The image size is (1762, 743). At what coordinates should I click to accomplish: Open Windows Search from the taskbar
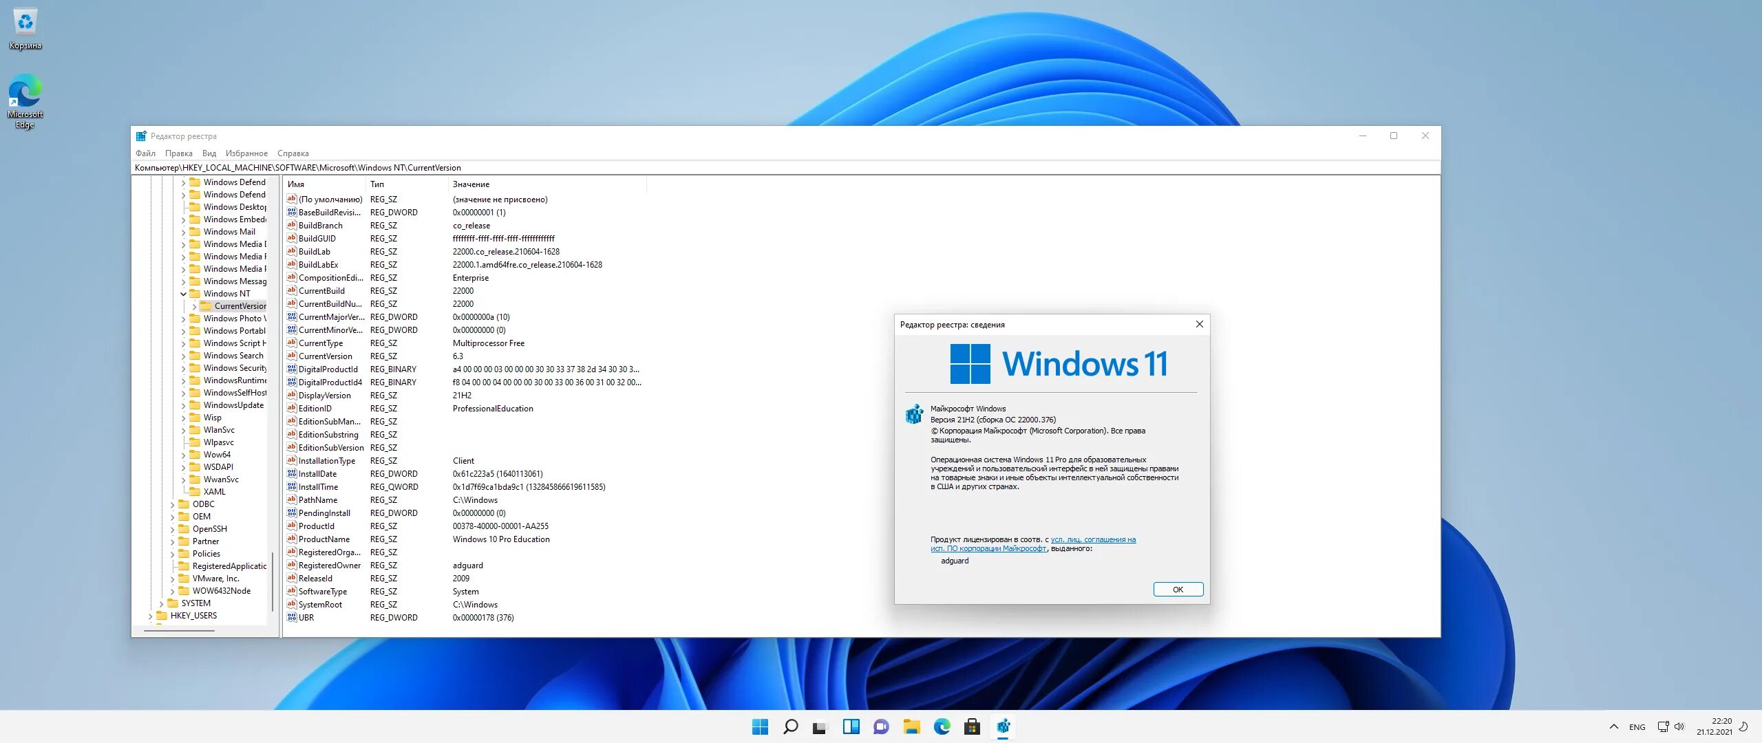click(790, 726)
